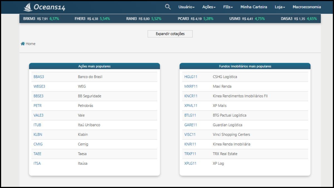
Task: Open the BBAS3 stock link
Action: point(39,77)
